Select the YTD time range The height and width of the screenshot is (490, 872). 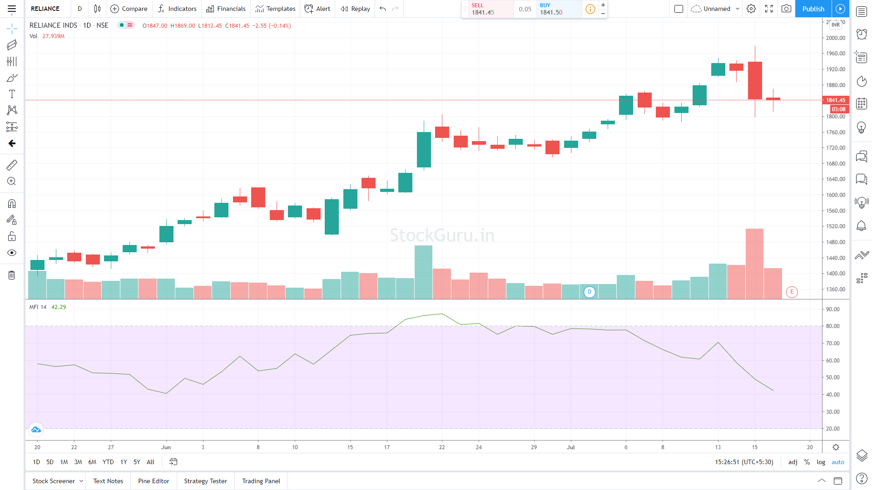click(x=108, y=462)
